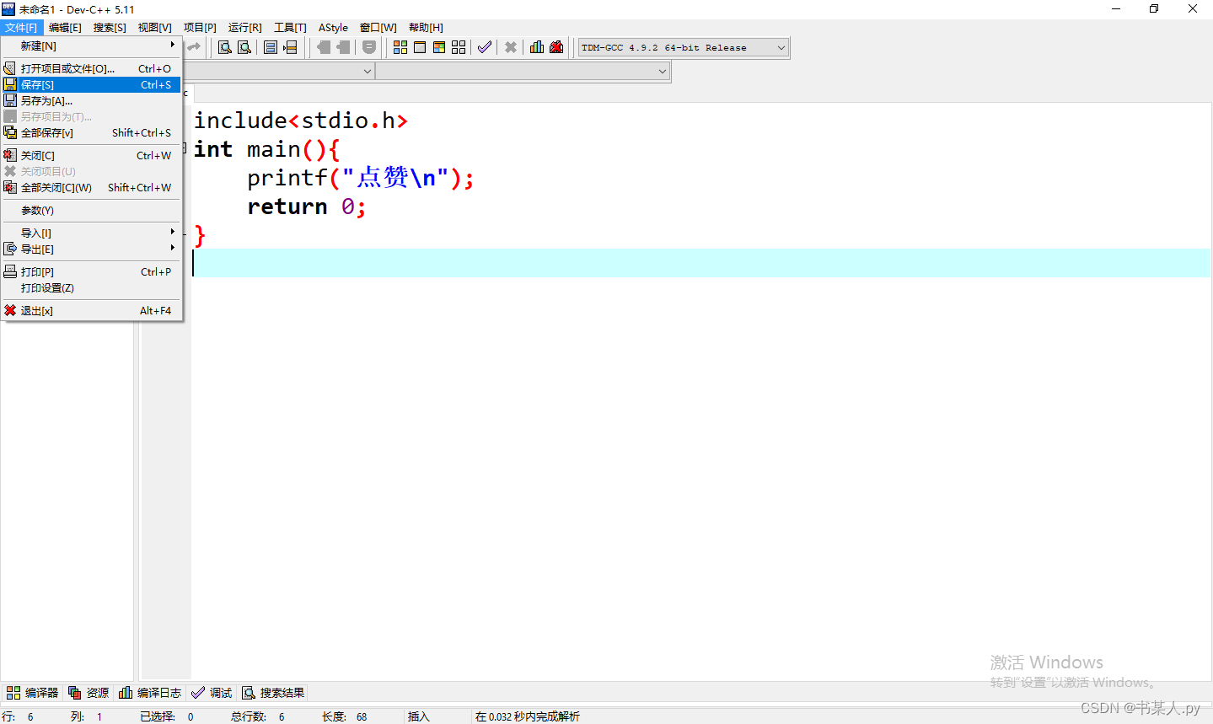Close the open 文件[F] menu header

pos(21,28)
